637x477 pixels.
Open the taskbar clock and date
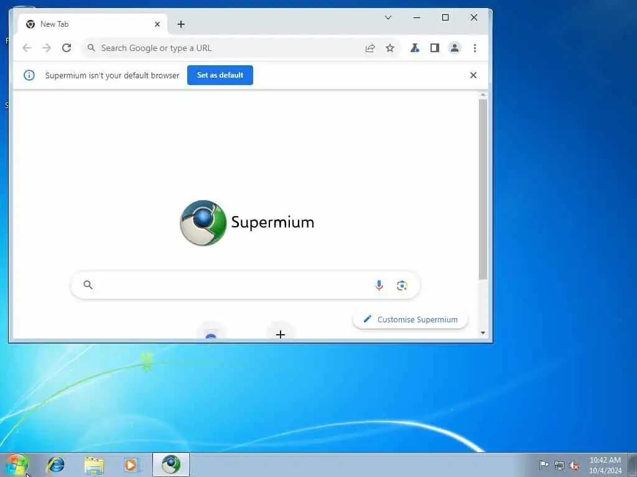(605, 465)
